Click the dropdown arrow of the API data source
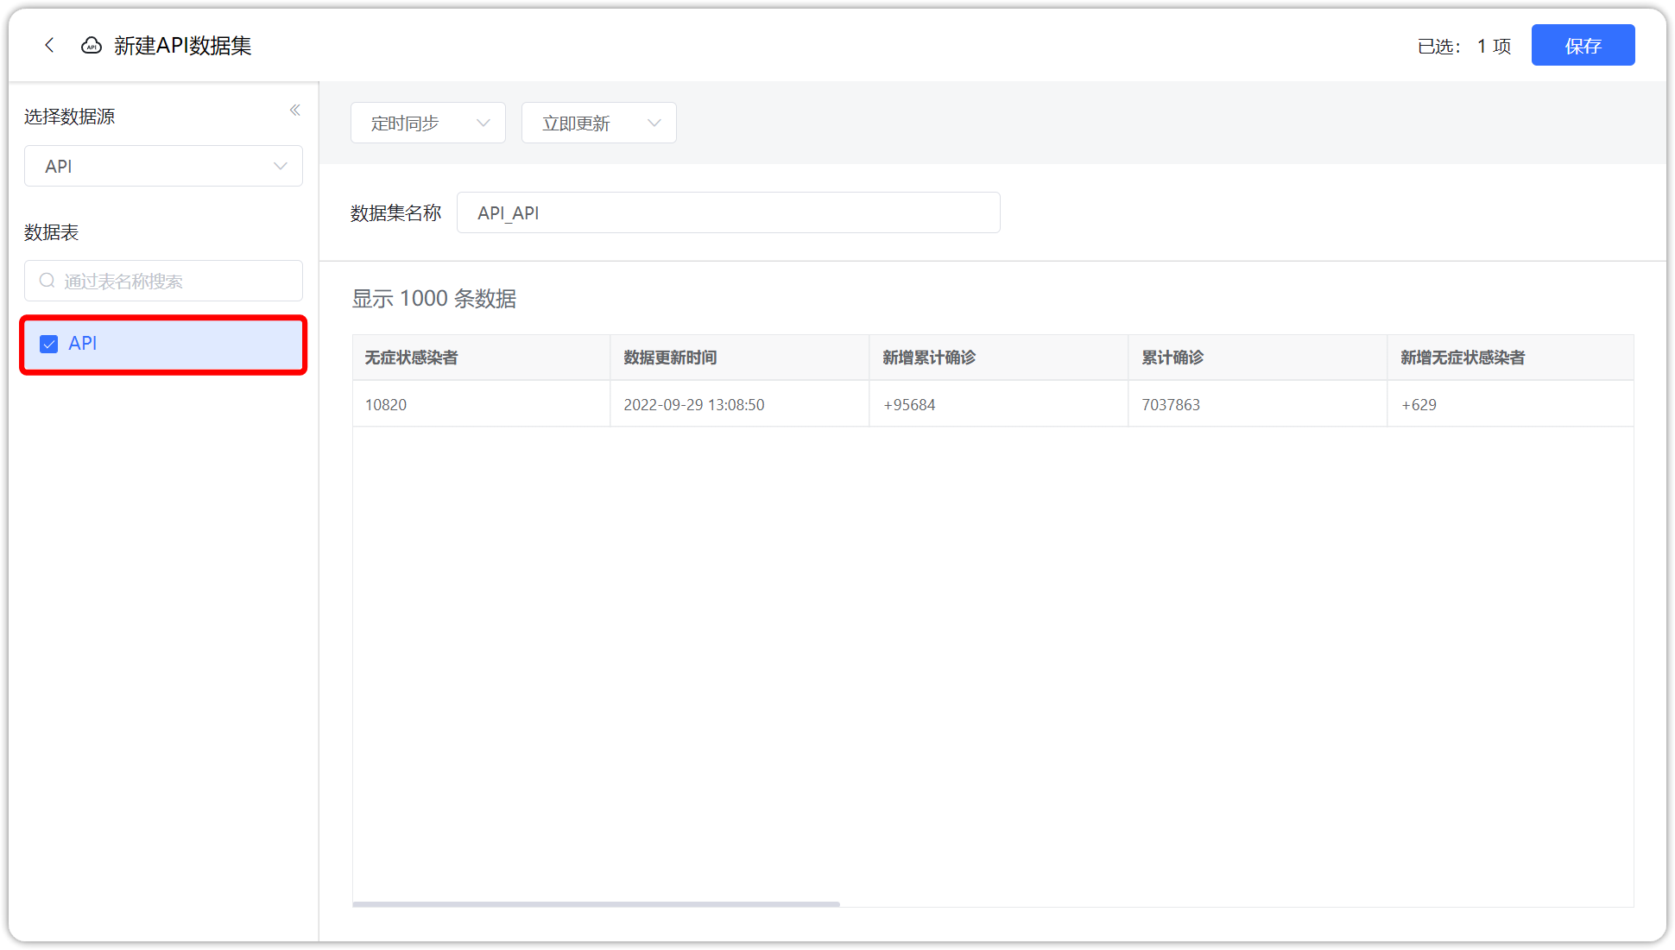 pyautogui.click(x=280, y=166)
